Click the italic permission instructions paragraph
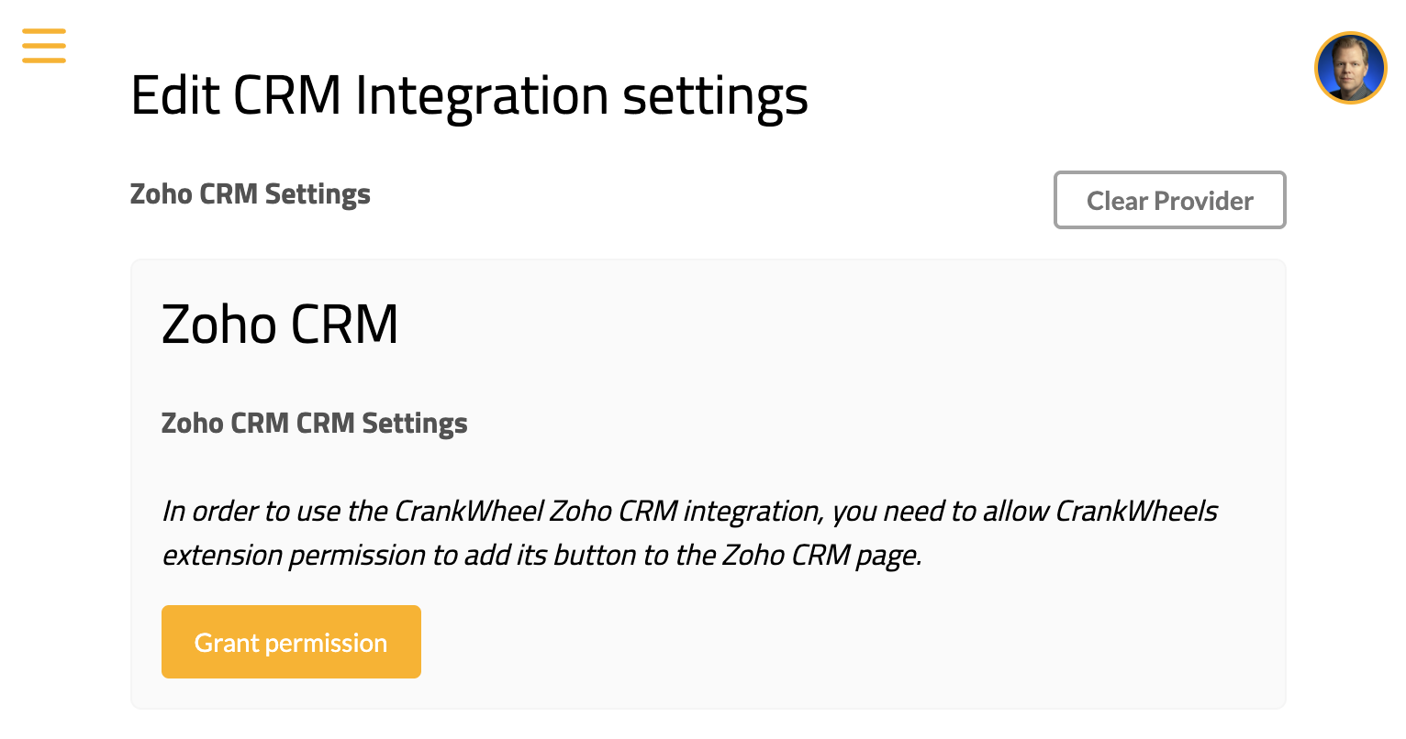This screenshot has height=739, width=1406. click(688, 533)
